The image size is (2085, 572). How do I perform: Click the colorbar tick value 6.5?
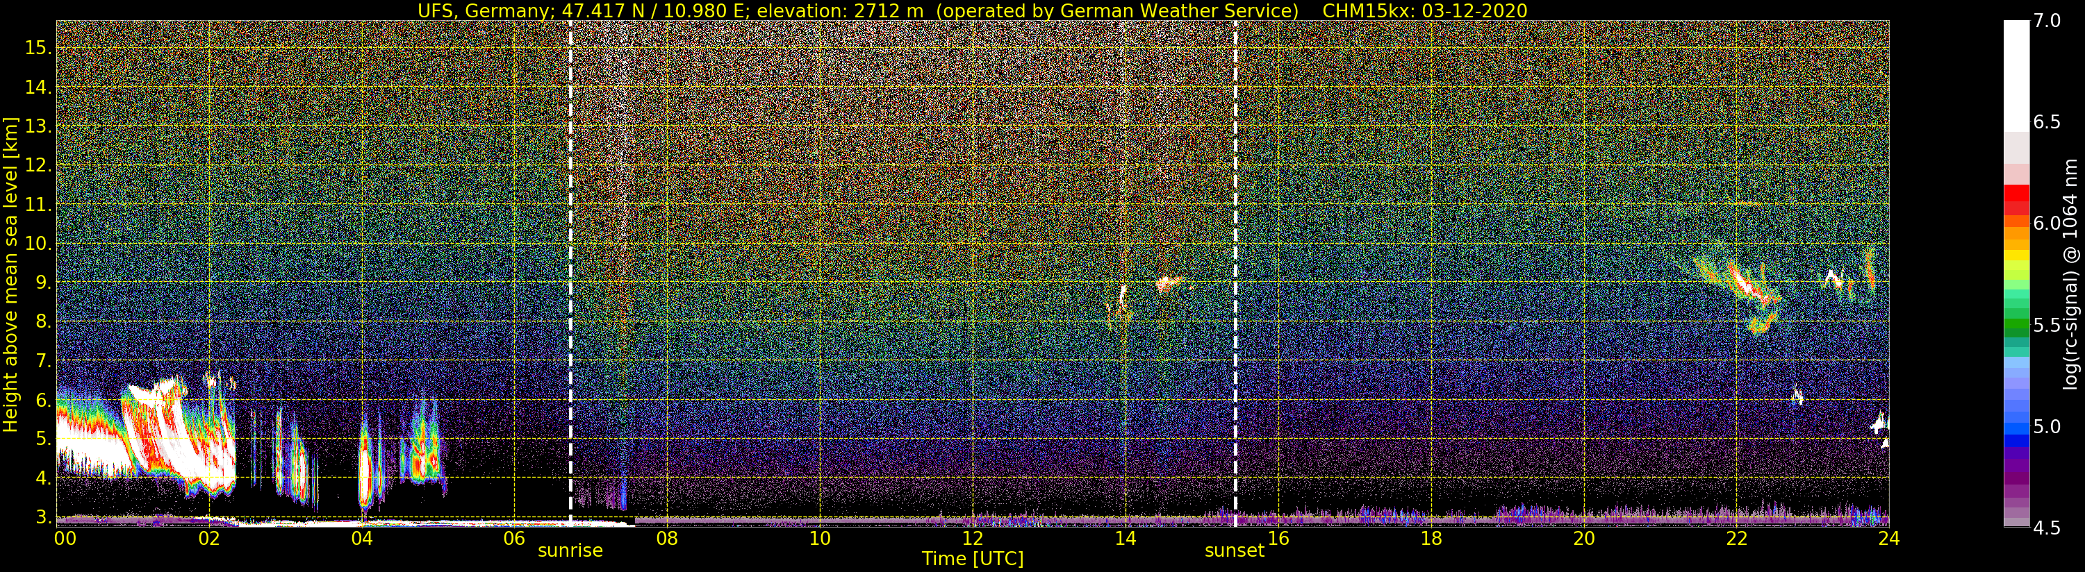coord(2047,122)
